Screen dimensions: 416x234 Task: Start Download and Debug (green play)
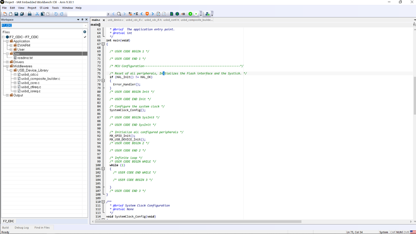(x=190, y=14)
